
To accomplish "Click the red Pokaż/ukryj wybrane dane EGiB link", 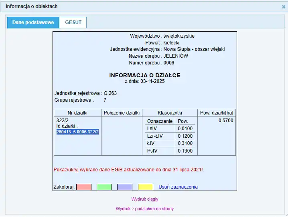I will click(128, 170).
